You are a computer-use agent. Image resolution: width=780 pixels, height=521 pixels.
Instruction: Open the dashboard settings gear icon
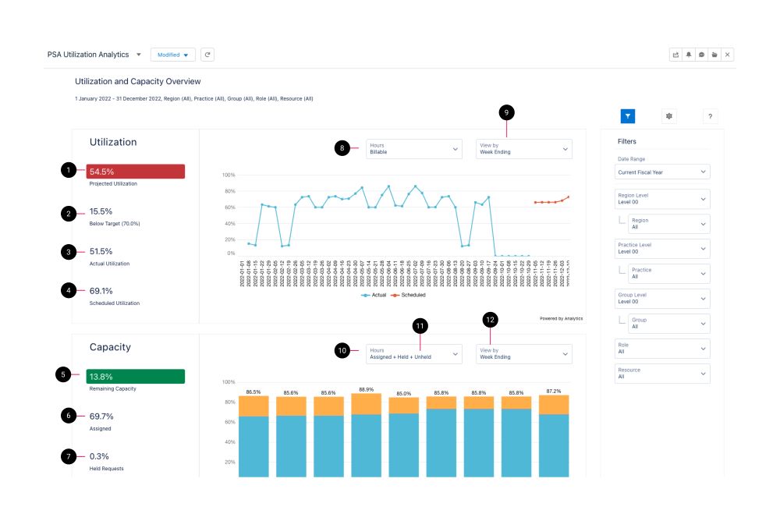[x=668, y=115]
